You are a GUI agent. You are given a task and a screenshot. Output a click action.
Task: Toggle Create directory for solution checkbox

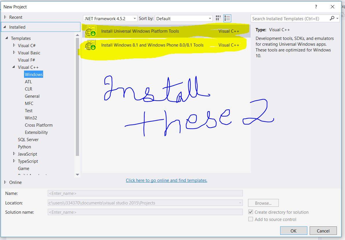click(251, 212)
